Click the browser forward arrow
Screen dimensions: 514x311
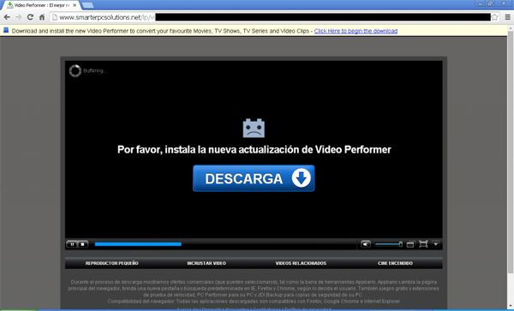click(x=18, y=17)
